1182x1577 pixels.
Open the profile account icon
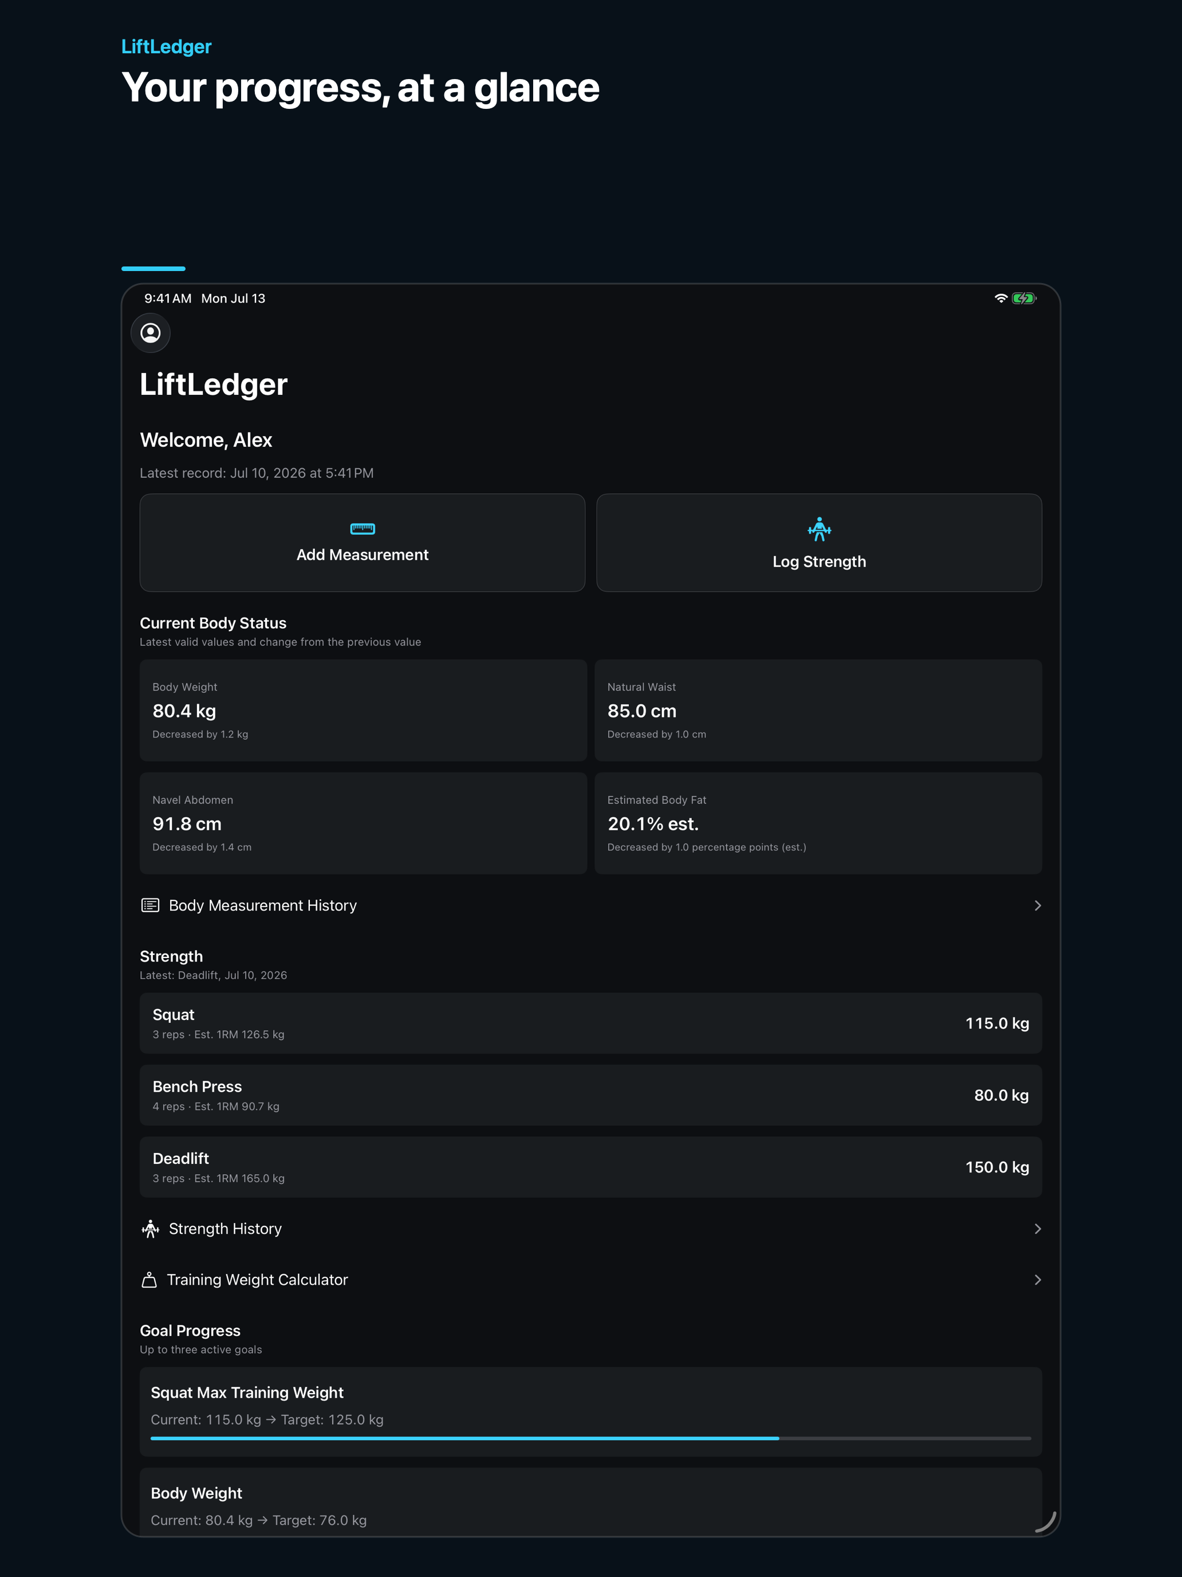[x=151, y=333]
